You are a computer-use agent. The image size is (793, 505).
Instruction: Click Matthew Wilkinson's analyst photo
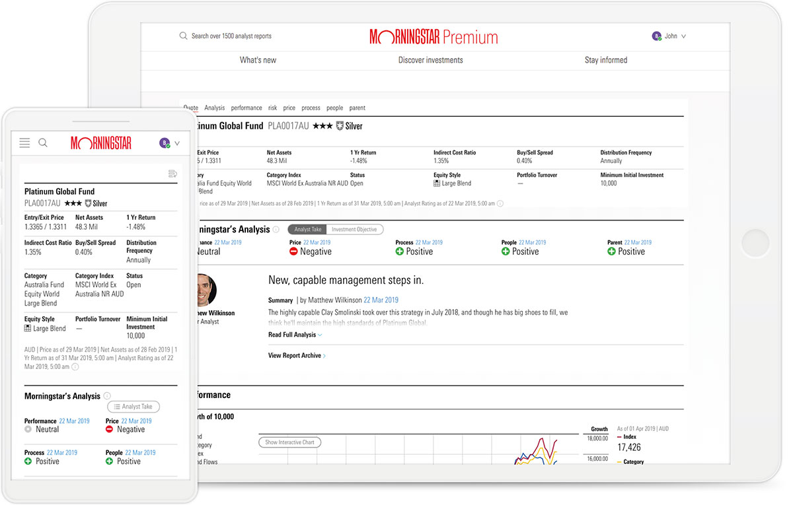206,290
